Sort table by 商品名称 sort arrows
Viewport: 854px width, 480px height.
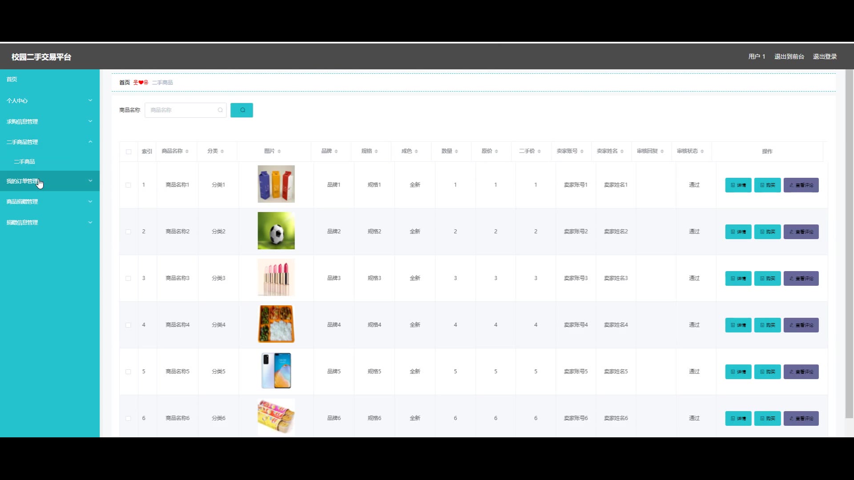click(x=187, y=152)
